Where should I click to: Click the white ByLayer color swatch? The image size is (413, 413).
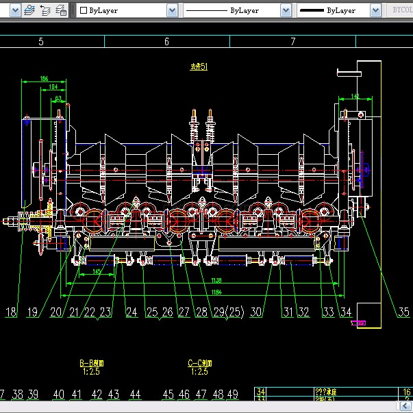84,11
